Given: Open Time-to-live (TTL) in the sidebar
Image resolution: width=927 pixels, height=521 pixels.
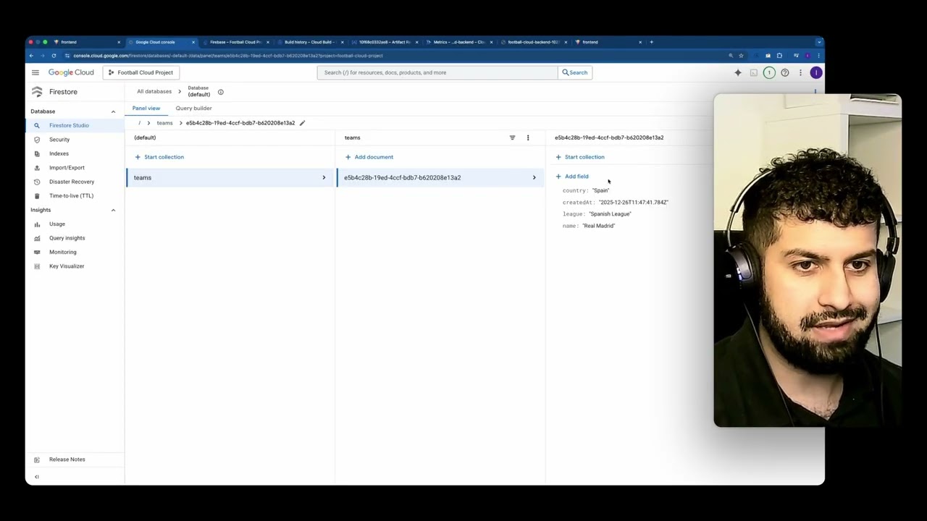Looking at the screenshot, I should tap(75, 195).
